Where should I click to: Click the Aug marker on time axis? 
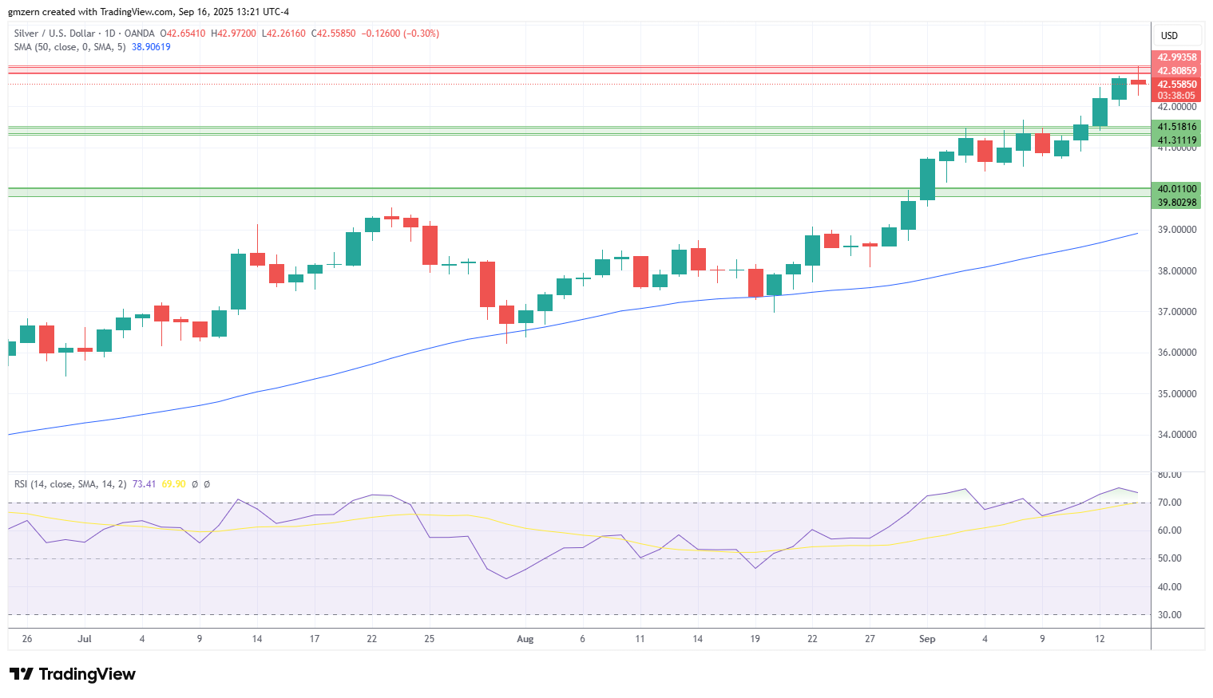[525, 639]
